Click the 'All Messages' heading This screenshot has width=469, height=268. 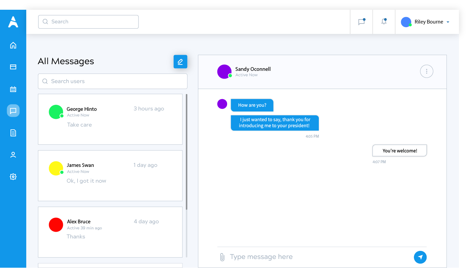click(x=66, y=61)
